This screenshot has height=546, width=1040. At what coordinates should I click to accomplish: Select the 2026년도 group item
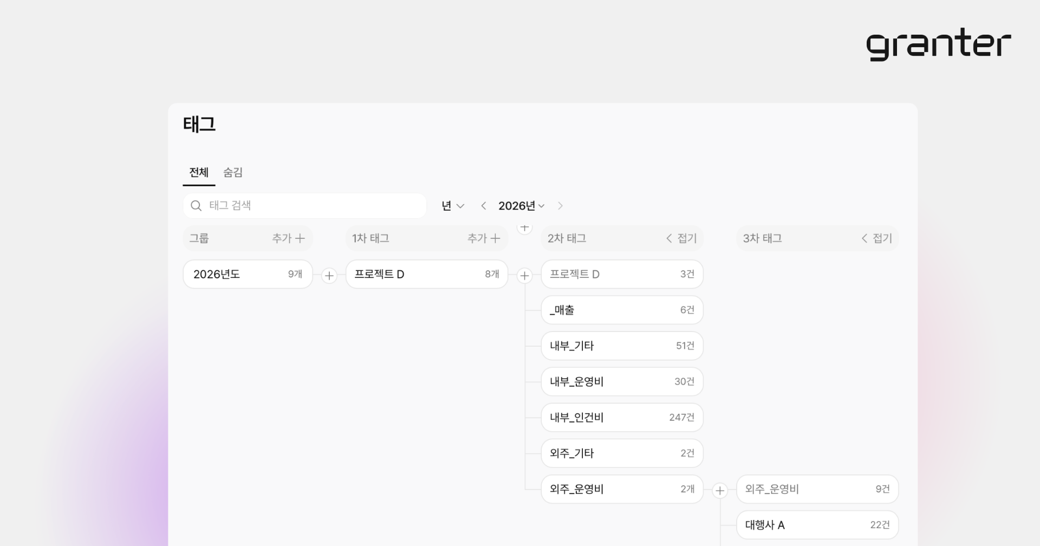point(248,274)
